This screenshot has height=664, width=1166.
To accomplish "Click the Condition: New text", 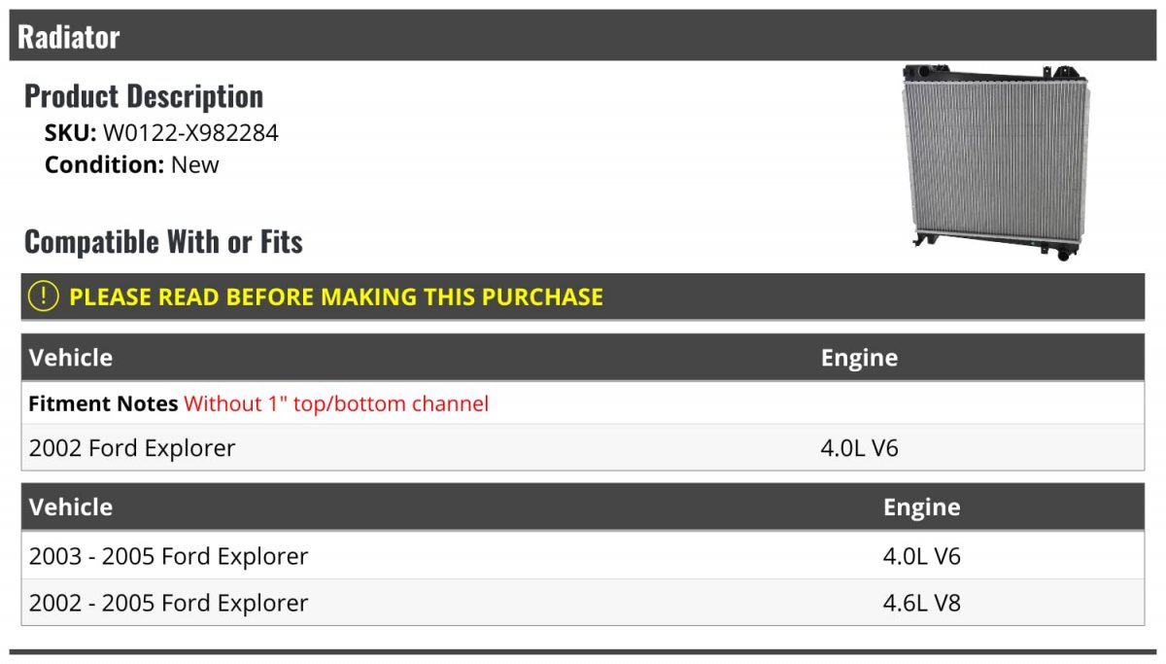I will 132,164.
